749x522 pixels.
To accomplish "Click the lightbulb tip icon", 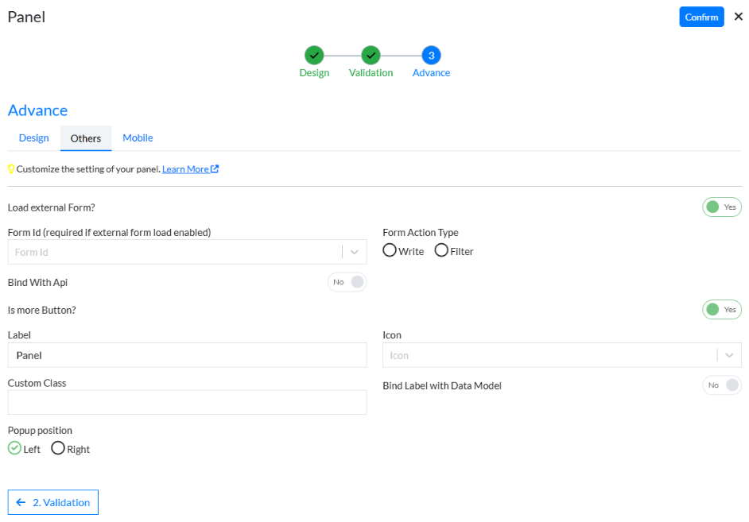I will (x=10, y=168).
